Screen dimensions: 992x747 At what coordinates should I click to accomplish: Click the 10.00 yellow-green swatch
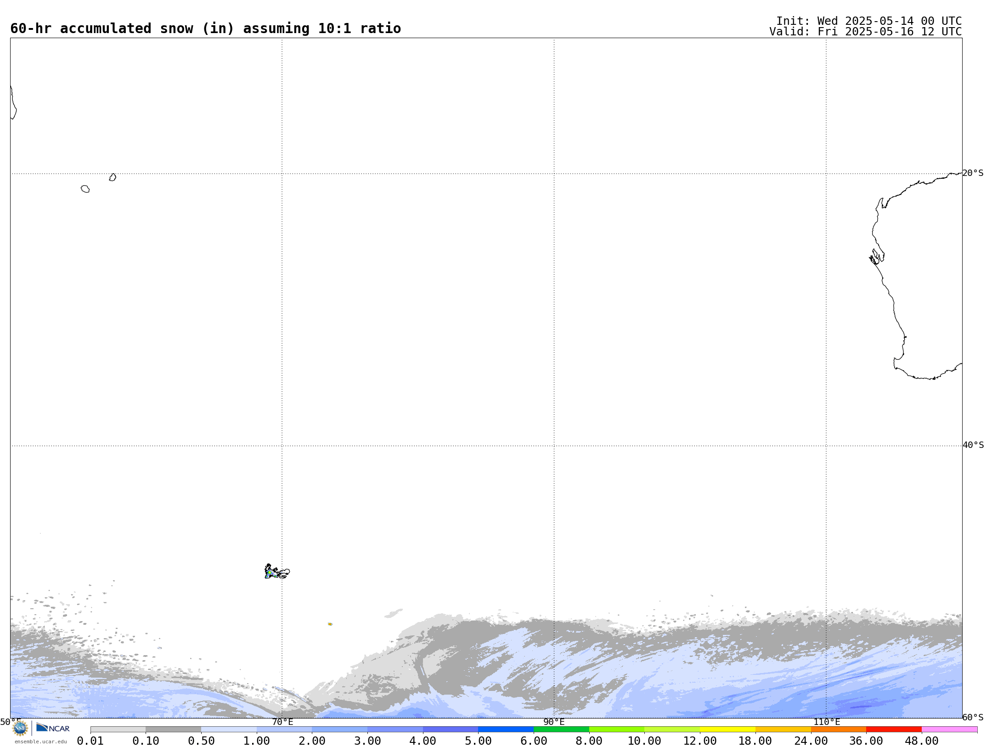[672, 730]
